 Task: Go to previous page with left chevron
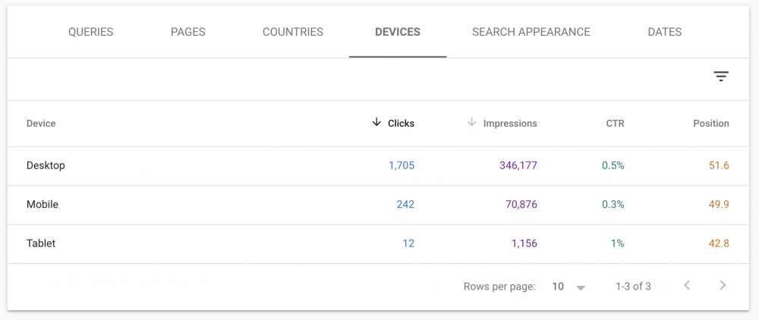click(687, 286)
